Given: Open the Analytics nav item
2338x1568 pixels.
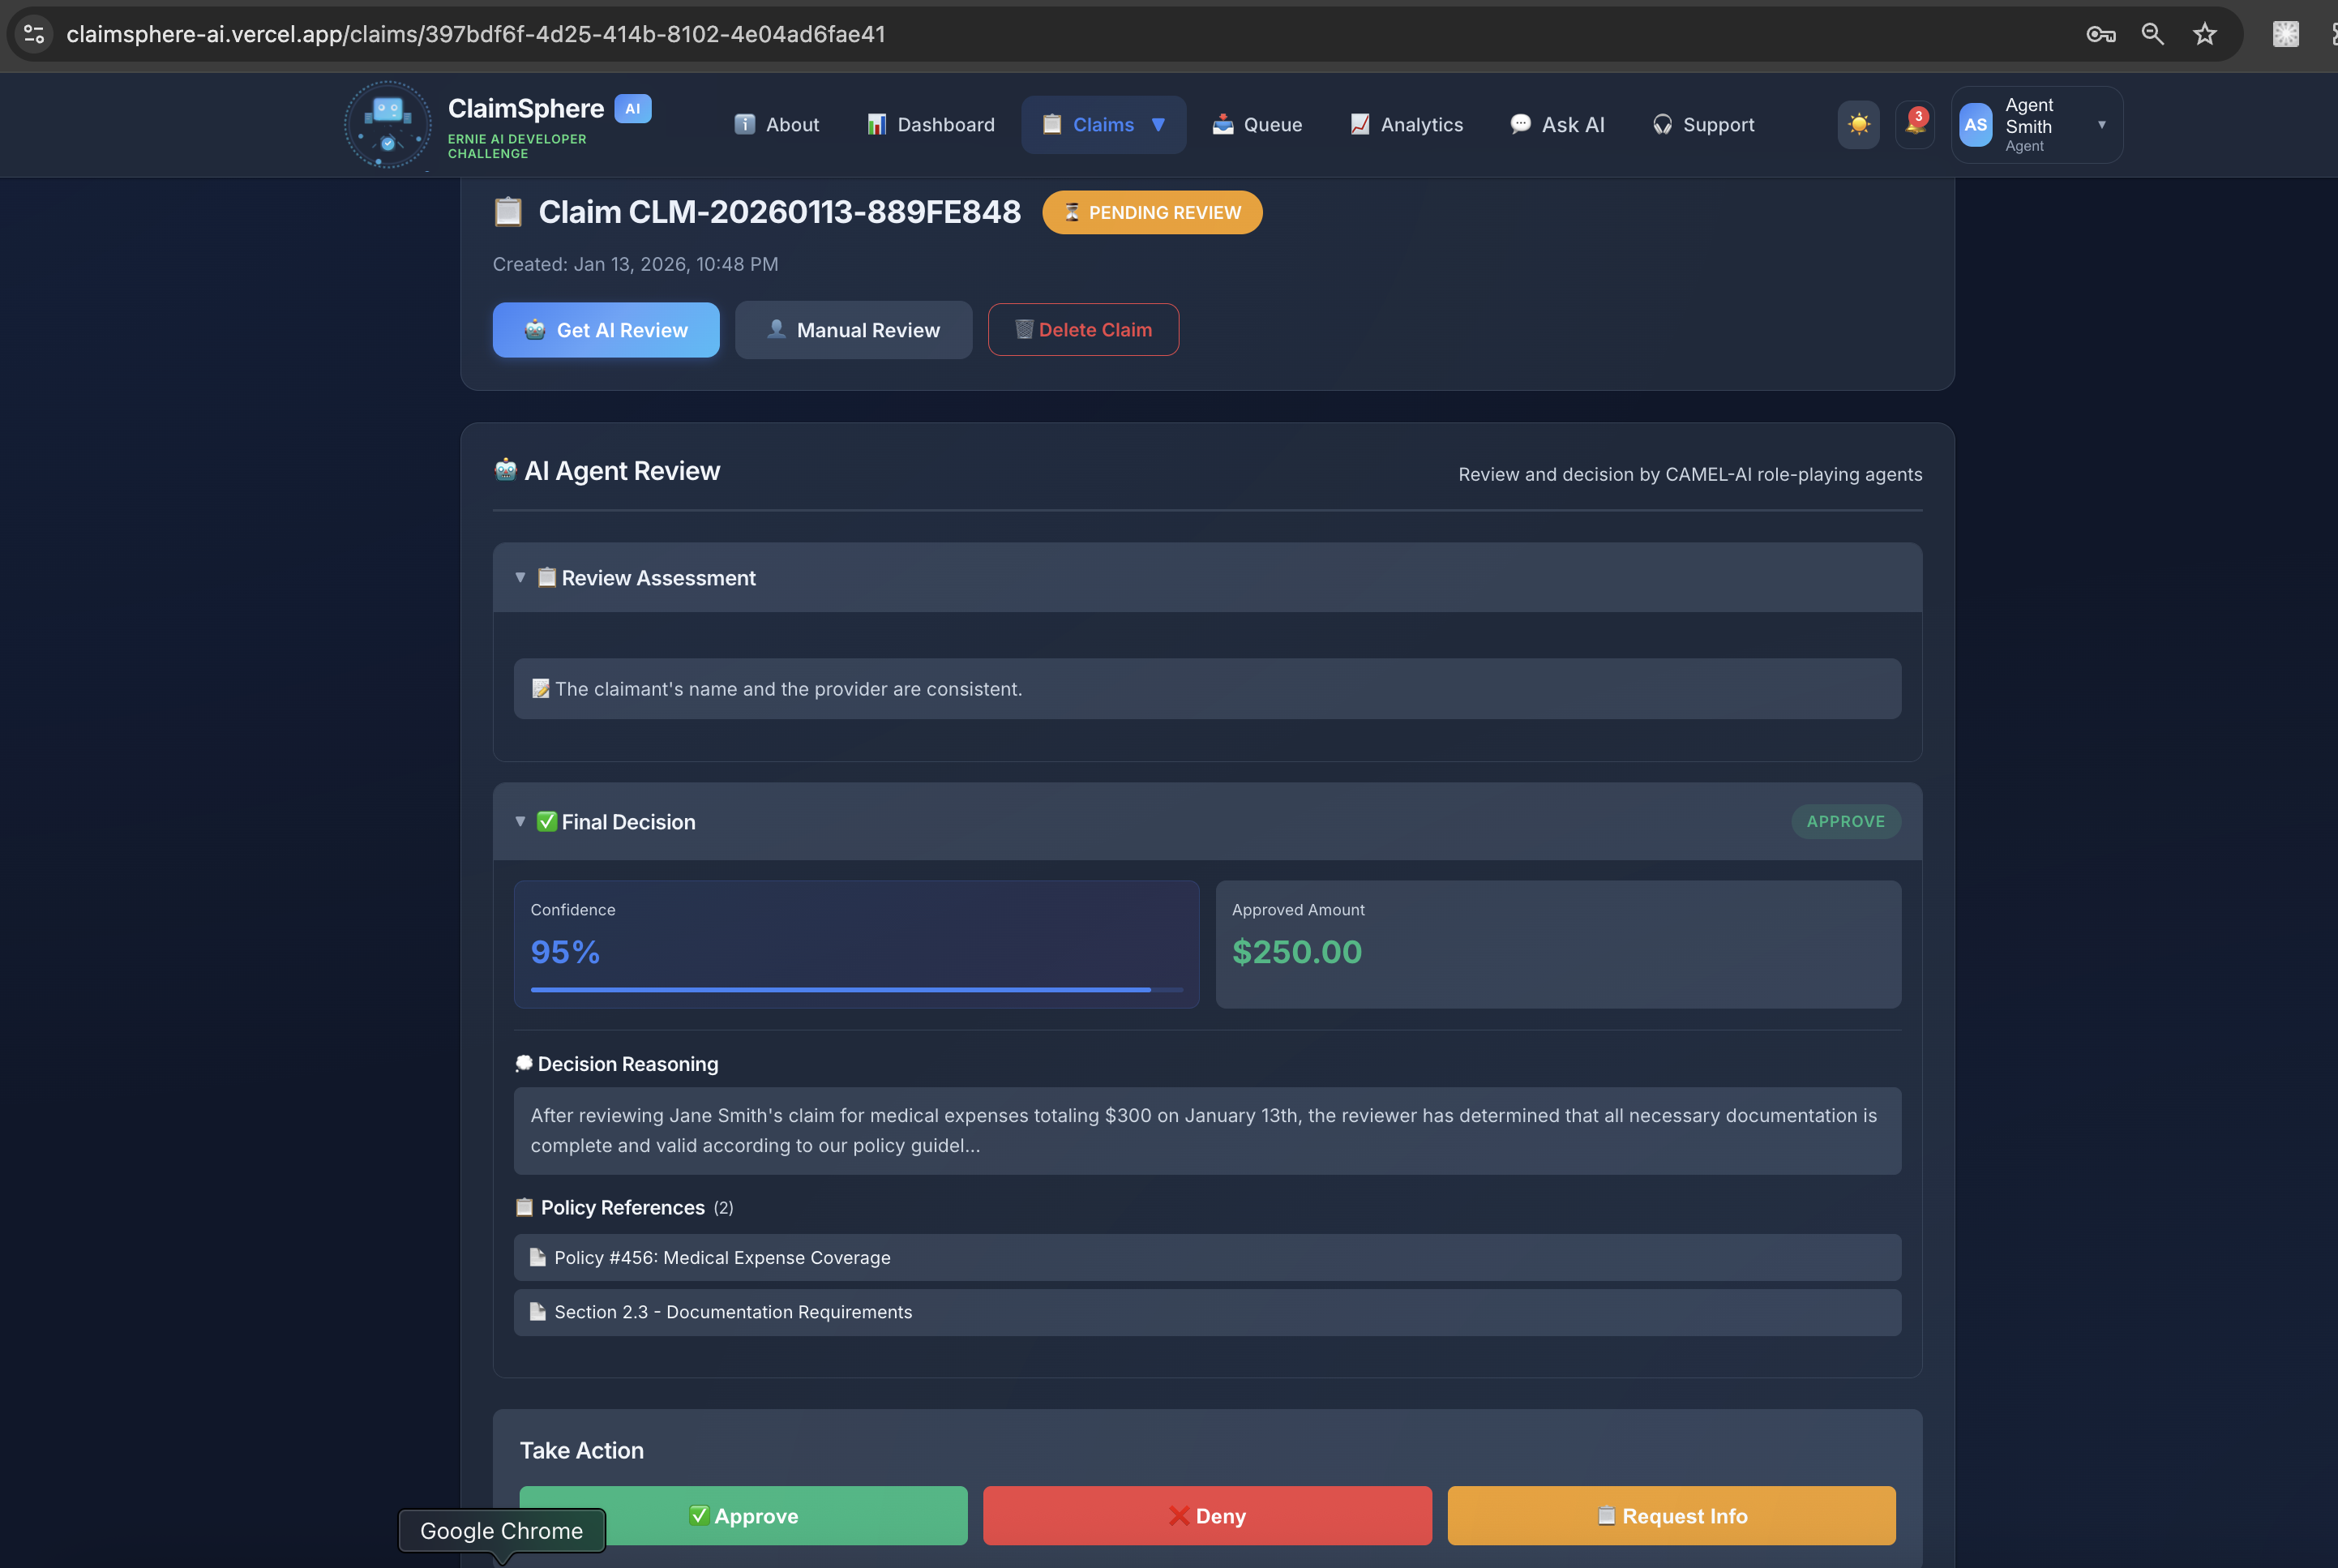Looking at the screenshot, I should (x=1406, y=125).
